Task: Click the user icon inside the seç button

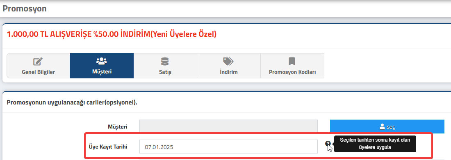Action: tap(382, 127)
